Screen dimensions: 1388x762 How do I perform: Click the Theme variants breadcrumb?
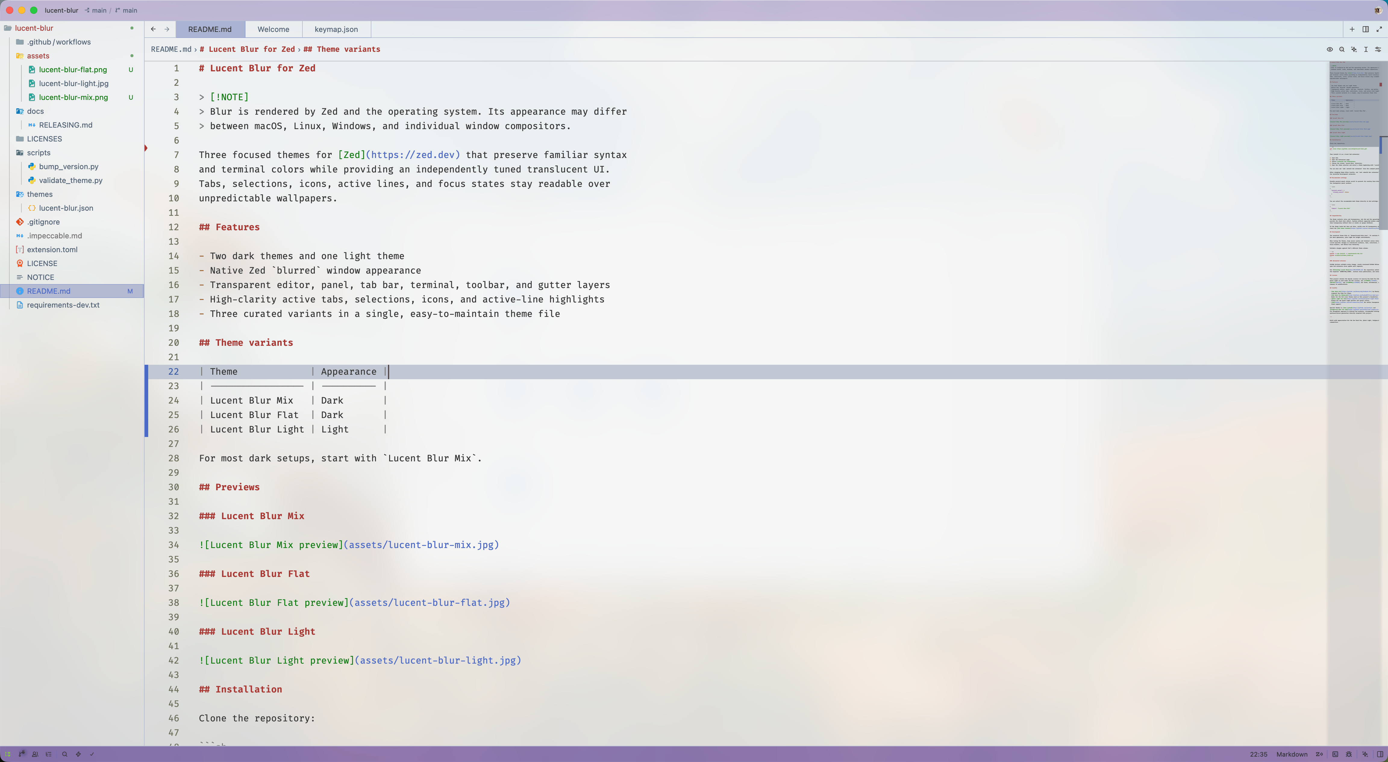pos(342,49)
